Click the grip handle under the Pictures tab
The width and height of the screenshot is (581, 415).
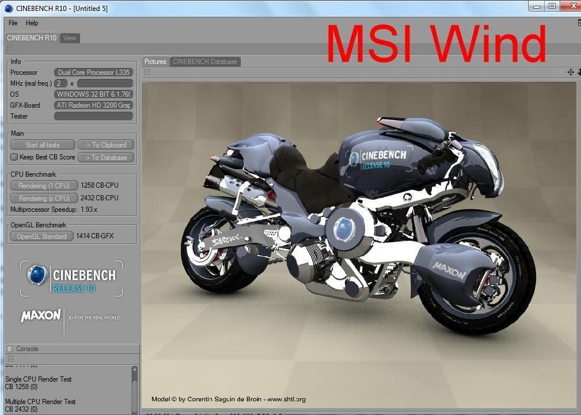(x=147, y=72)
